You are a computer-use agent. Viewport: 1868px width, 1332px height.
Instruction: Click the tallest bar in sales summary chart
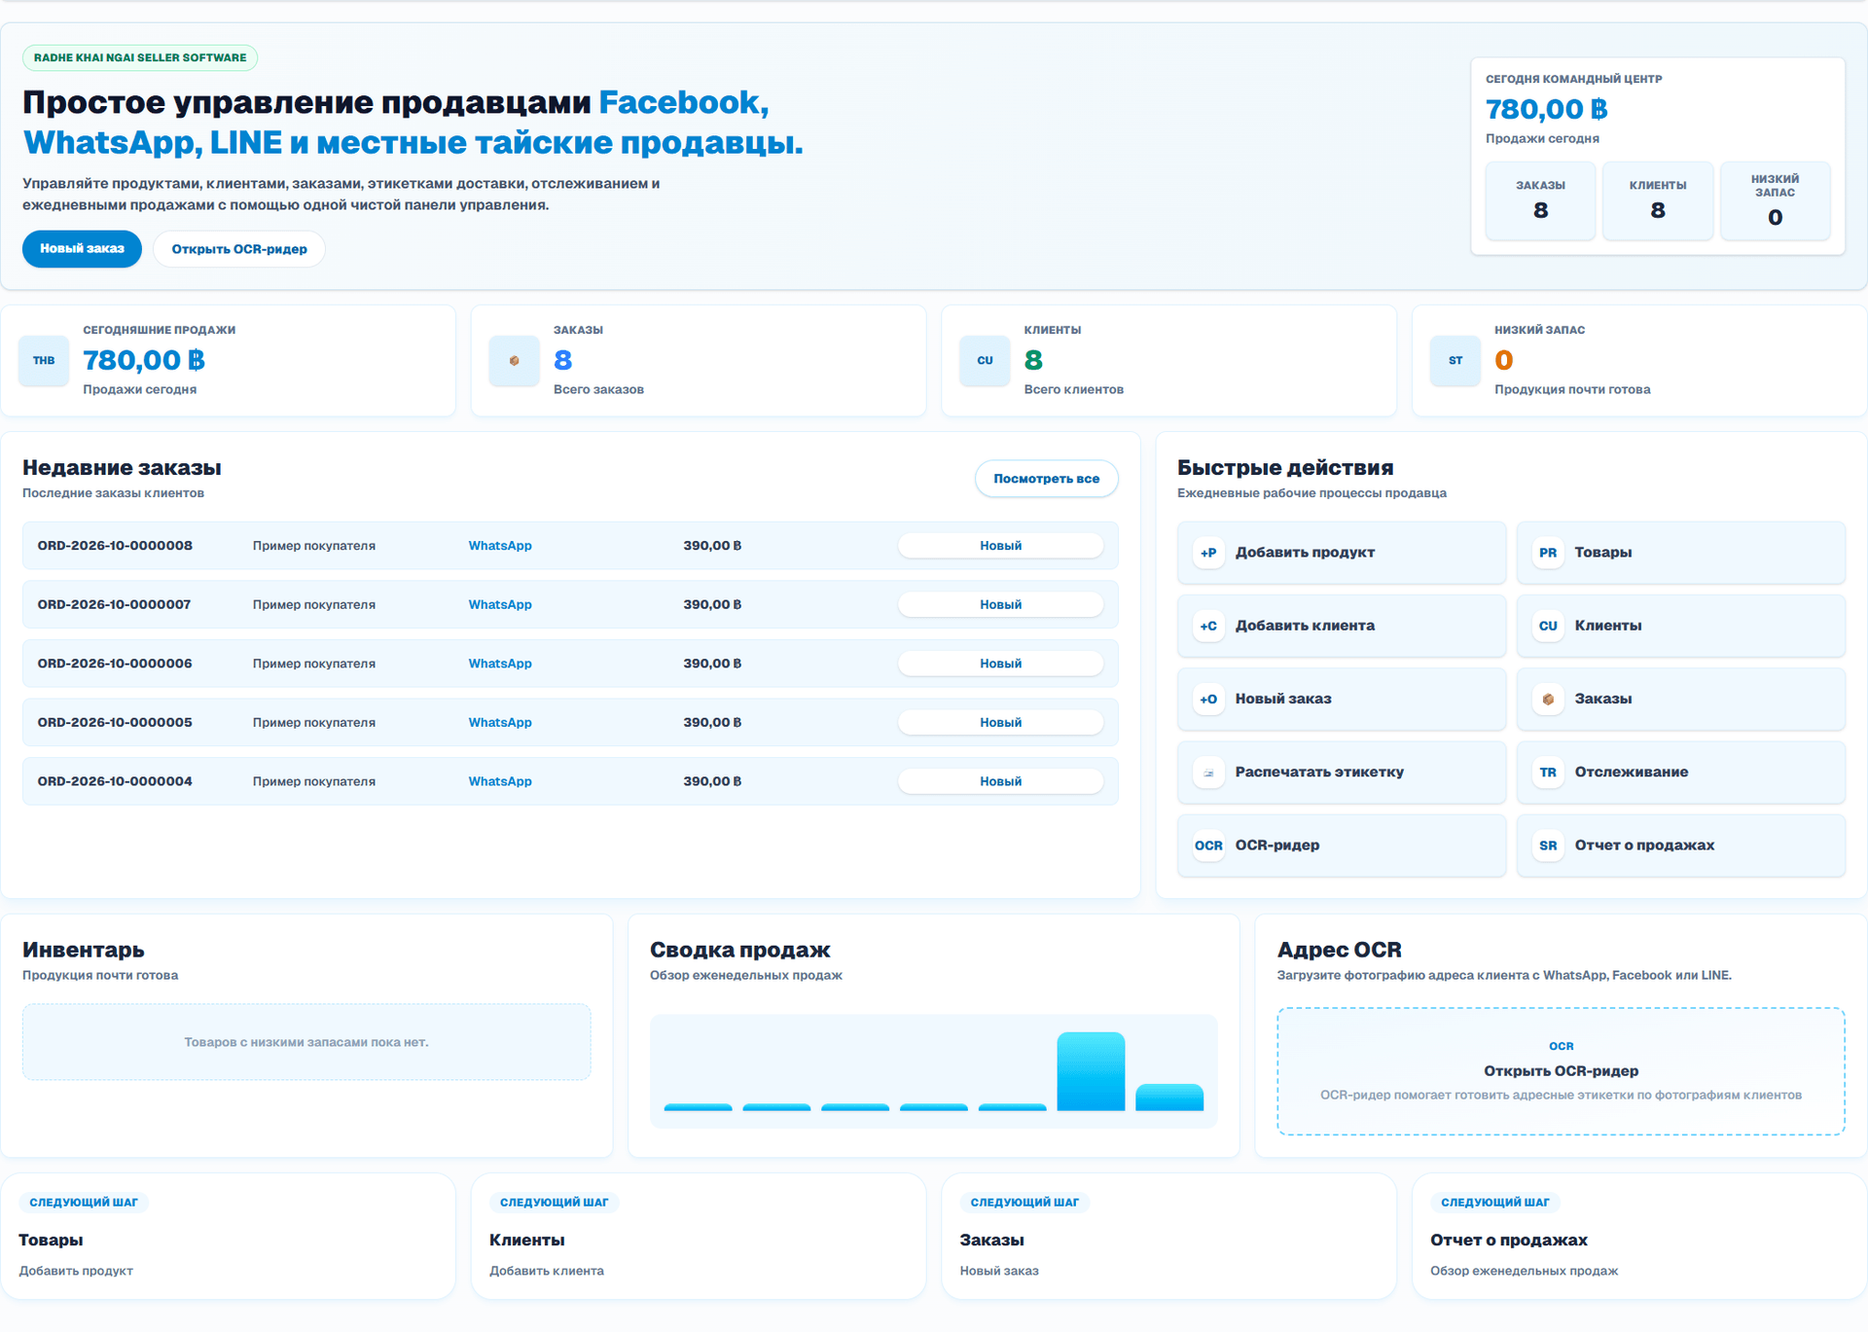point(1091,1071)
